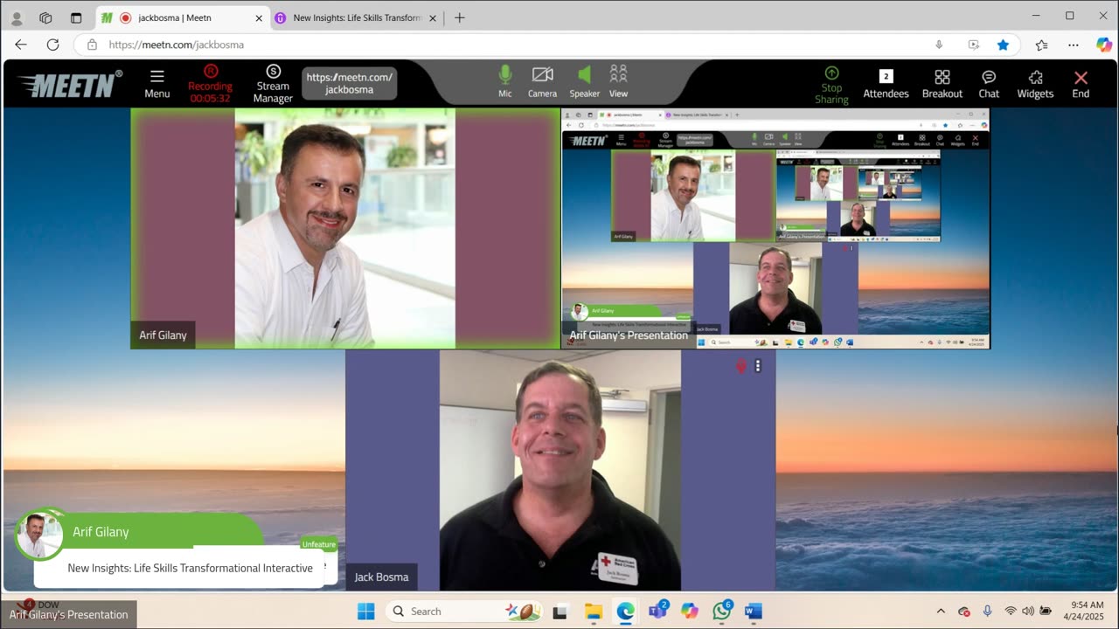
Task: Click the tray microphone icon
Action: (987, 611)
